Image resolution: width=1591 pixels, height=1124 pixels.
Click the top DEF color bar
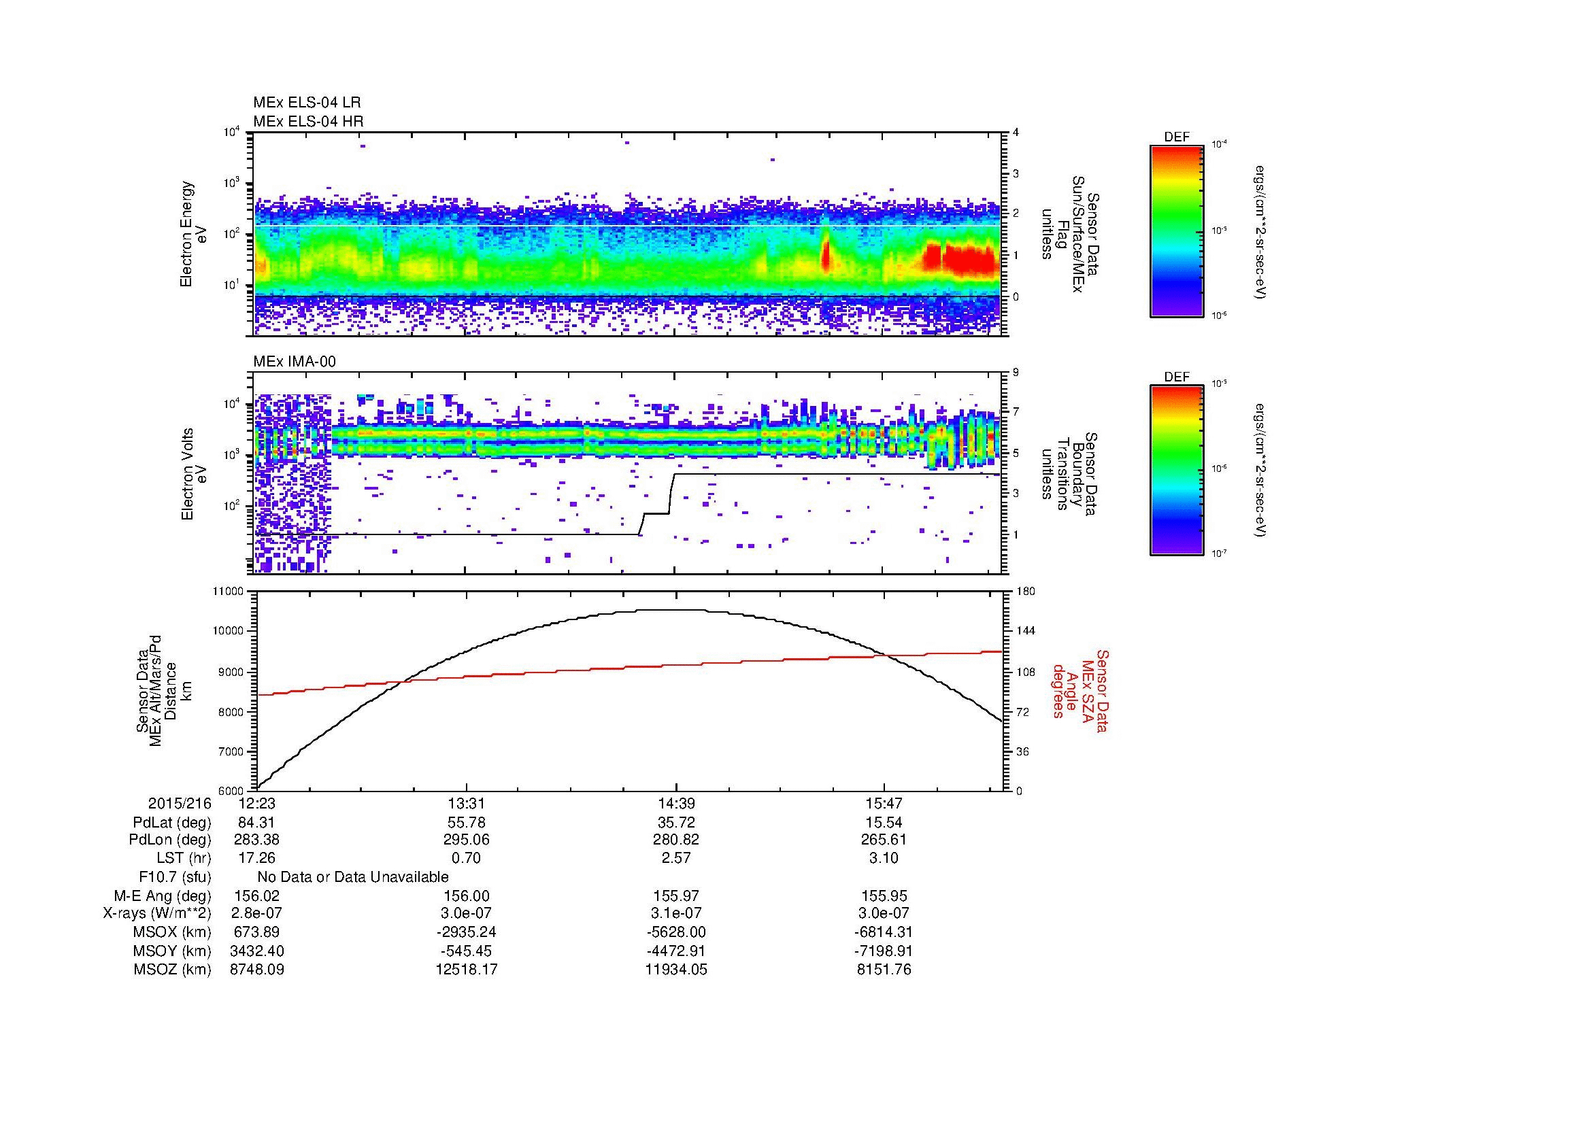tap(1177, 231)
